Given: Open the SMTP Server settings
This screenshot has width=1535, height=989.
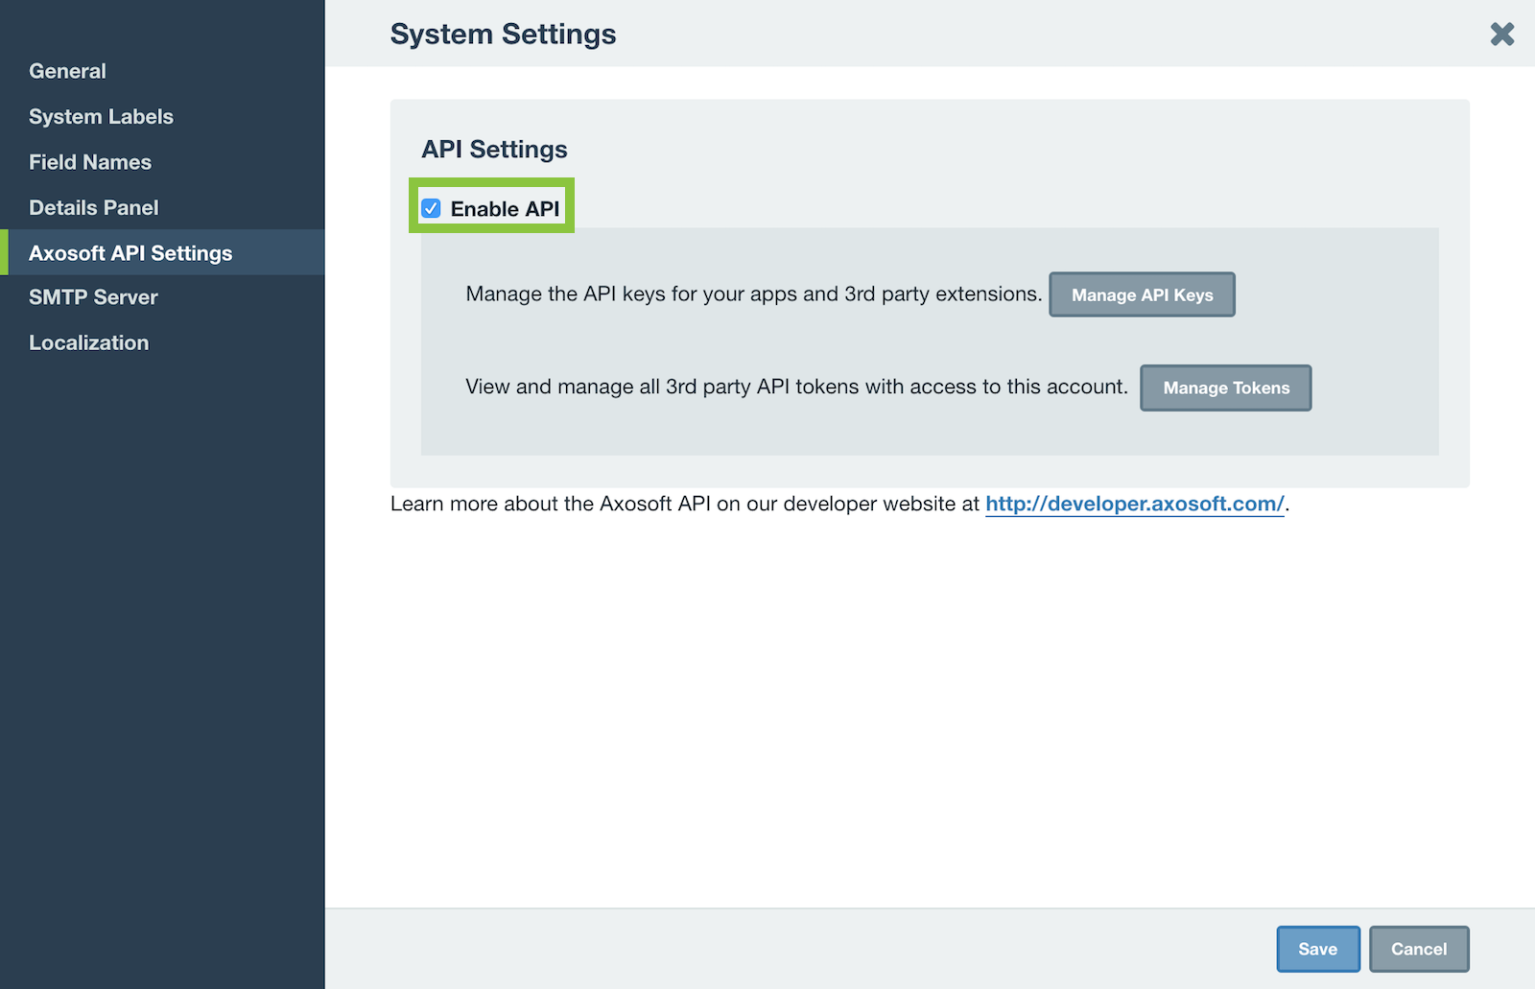Looking at the screenshot, I should tap(93, 296).
